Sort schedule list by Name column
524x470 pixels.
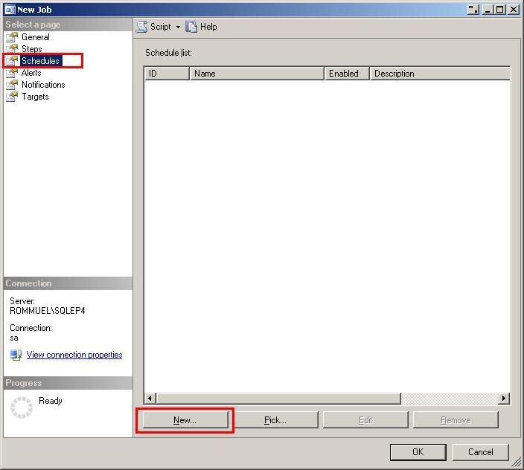pyautogui.click(x=257, y=74)
